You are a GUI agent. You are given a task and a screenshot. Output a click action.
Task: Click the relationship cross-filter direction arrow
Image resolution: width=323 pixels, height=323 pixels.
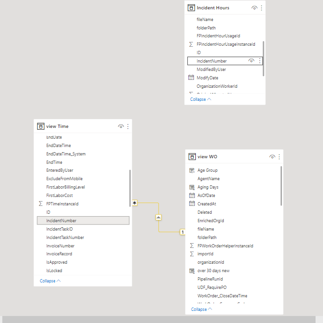coord(158,217)
